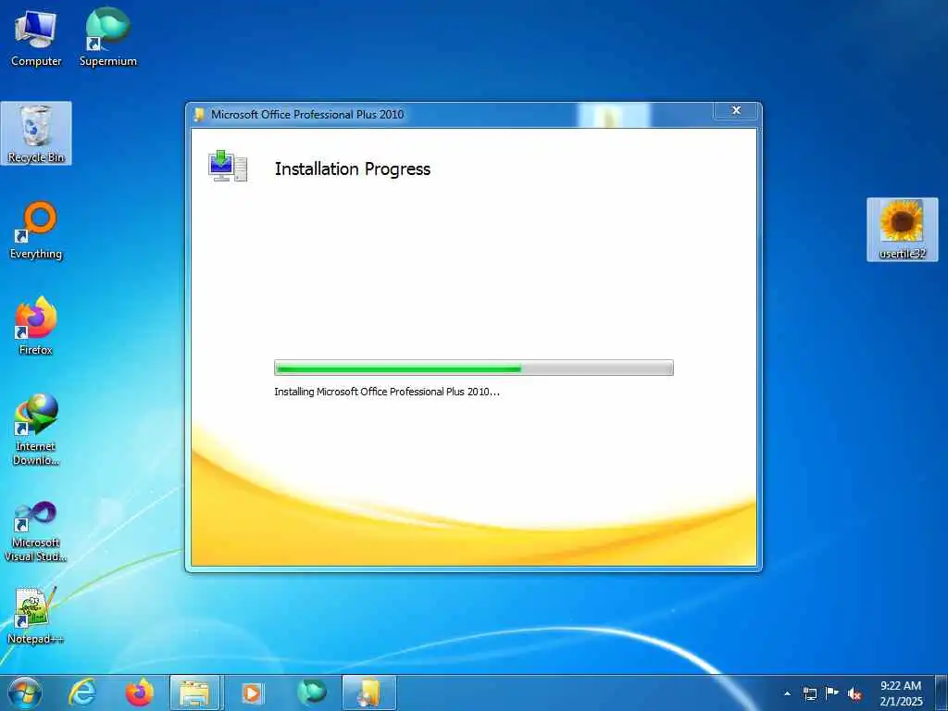Image resolution: width=948 pixels, height=711 pixels.
Task: Click the muted volume tray icon
Action: (x=854, y=693)
